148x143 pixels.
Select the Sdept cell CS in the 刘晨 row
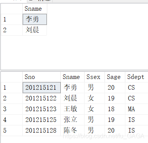[x=136, y=98]
